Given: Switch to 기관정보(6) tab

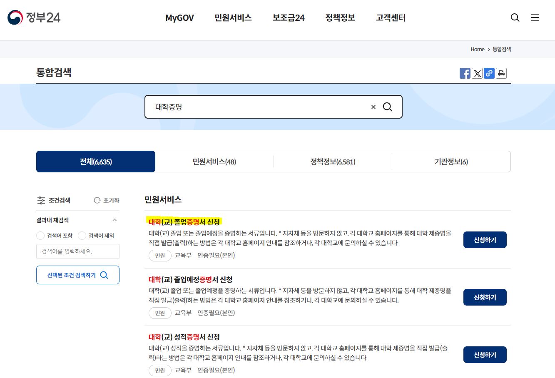Looking at the screenshot, I should (451, 162).
